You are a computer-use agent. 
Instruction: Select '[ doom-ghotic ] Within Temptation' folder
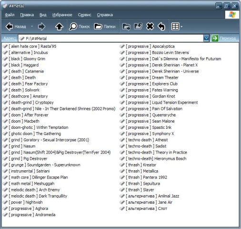pos(39,127)
